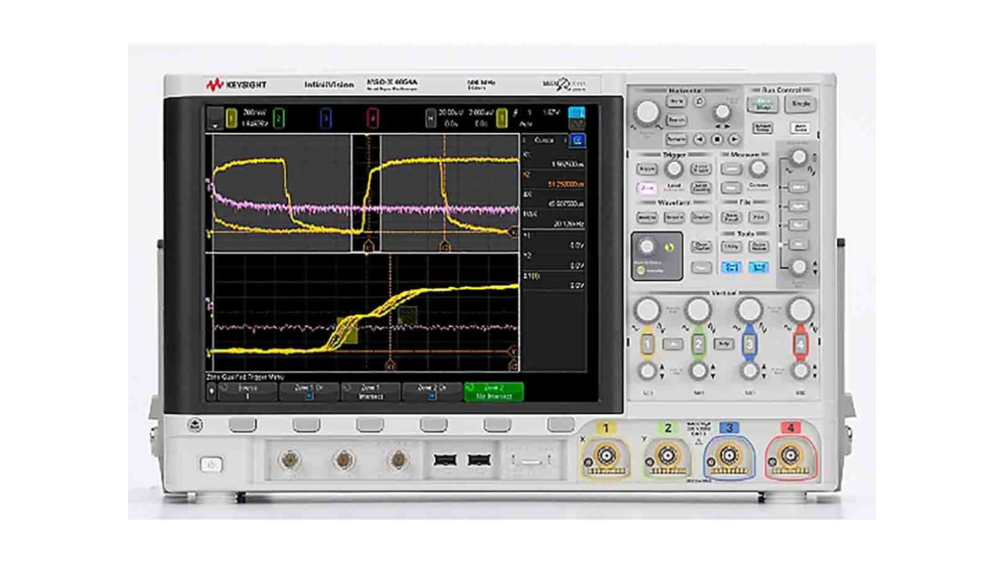Image resolution: width=1003 pixels, height=564 pixels.
Task: Open the Source 1 softkey selection
Action: [248, 392]
